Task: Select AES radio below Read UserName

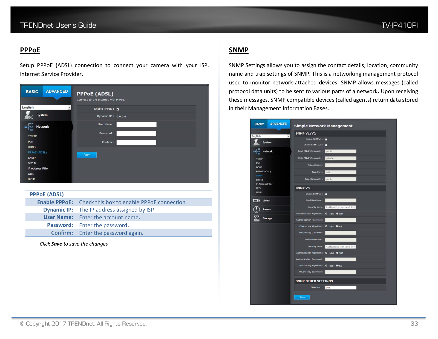Action: [337, 226]
